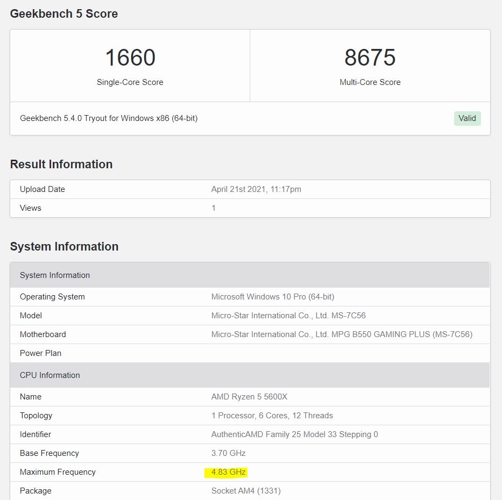Viewport: 502px width, 500px height.
Task: Click the Result Information heading
Action: tap(61, 165)
